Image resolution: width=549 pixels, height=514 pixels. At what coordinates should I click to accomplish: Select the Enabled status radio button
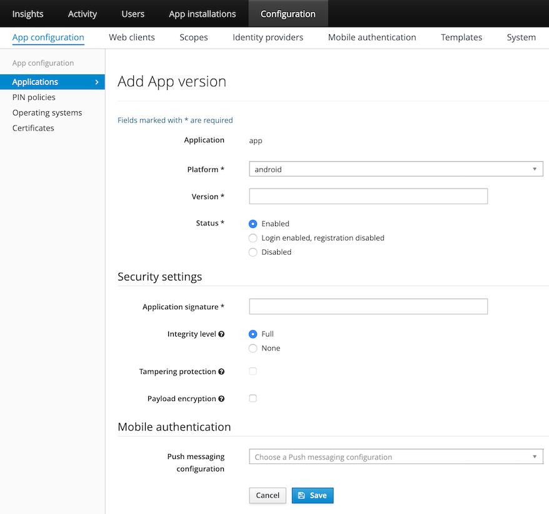[x=253, y=223]
